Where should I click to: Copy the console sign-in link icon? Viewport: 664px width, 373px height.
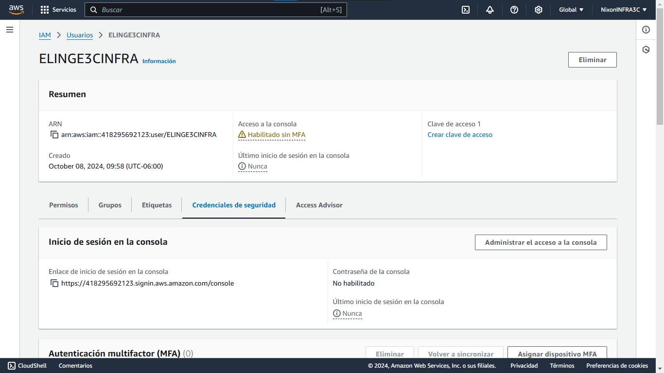[54, 283]
